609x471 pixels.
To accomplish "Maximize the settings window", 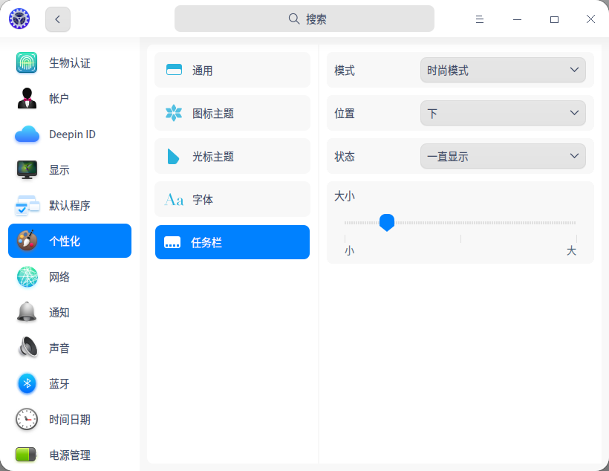I will coord(554,19).
